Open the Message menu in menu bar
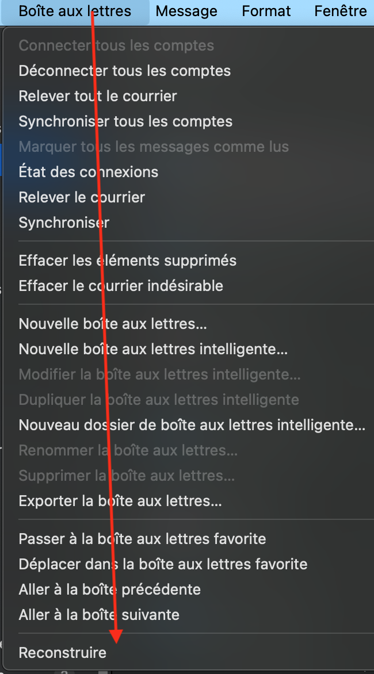Viewport: 374px width, 674px height. 186,11
